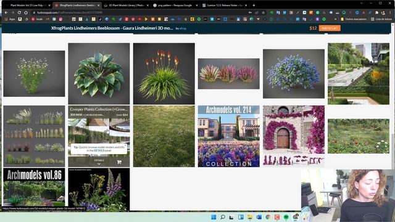Open the blue flowering shrub thumbnail

pyautogui.click(x=294, y=74)
